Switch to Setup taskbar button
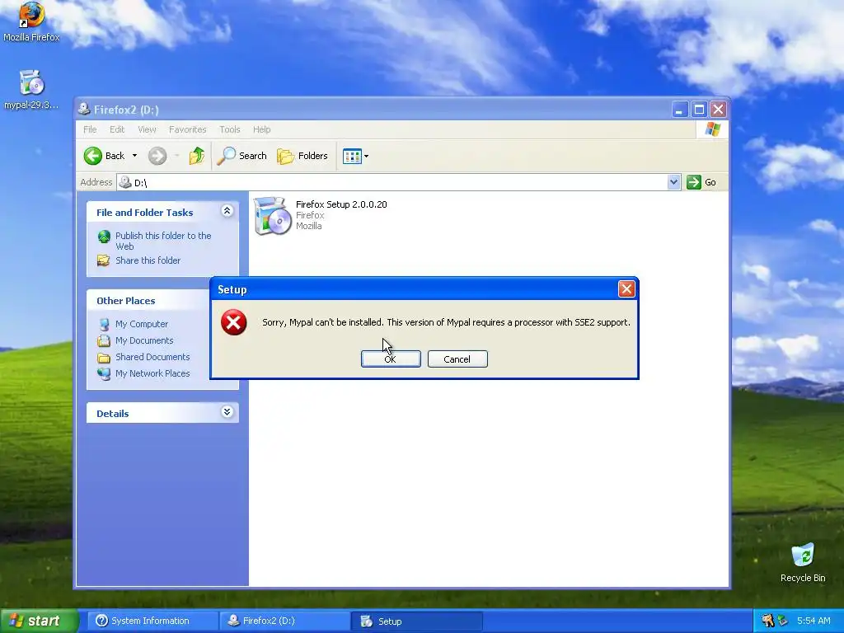The height and width of the screenshot is (633, 844). (416, 621)
